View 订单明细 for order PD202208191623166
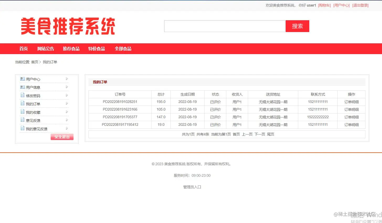Screen dimensions: 382x223 351,110
